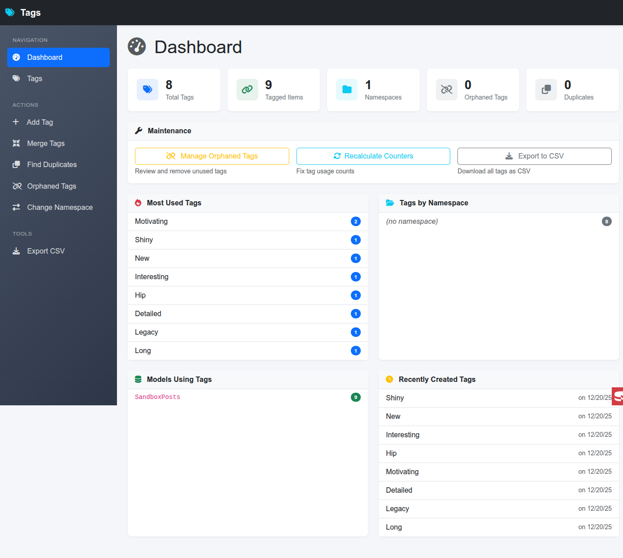Open the Tags section from the navigation sidebar

(x=34, y=78)
